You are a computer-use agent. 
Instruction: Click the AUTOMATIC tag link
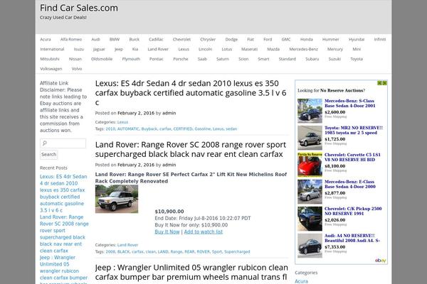click(128, 129)
